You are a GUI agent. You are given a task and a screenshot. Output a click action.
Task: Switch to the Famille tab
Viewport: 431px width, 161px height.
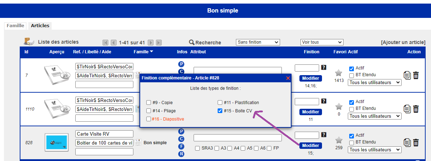(x=15, y=26)
